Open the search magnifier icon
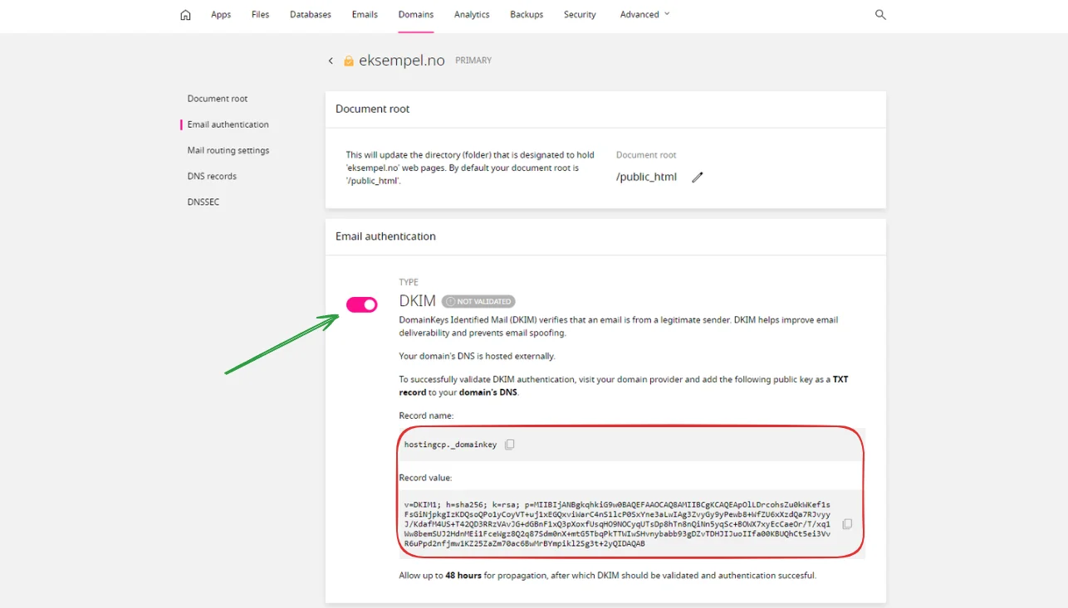 [x=880, y=15]
